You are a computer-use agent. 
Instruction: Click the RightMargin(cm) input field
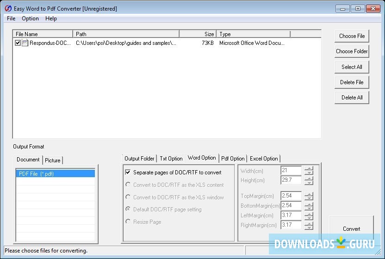[291, 225]
